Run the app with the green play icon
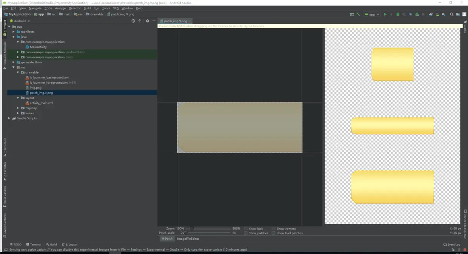Viewport: 468px width, 254px height. (x=385, y=14)
